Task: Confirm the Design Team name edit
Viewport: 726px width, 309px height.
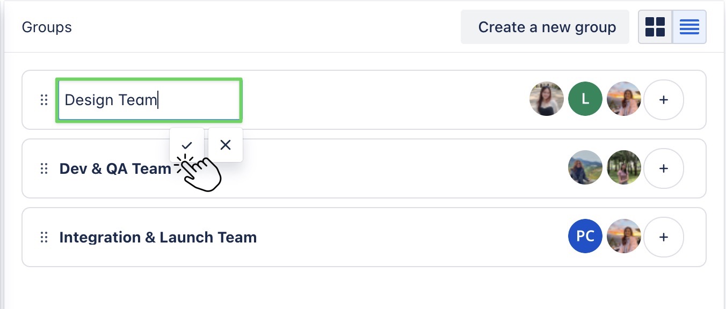Action: (187, 144)
